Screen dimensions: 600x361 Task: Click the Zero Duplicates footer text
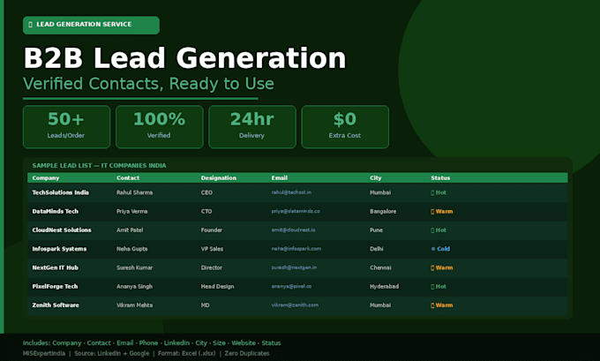(247, 353)
